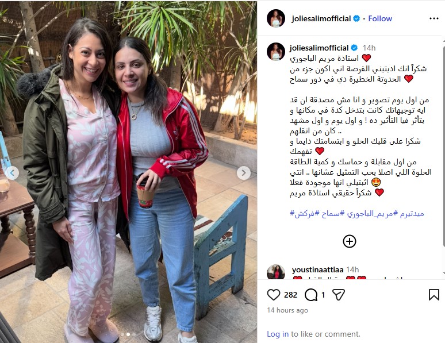The image size is (445, 343).
Task: Like the post with the heart icon
Action: pyautogui.click(x=274, y=295)
